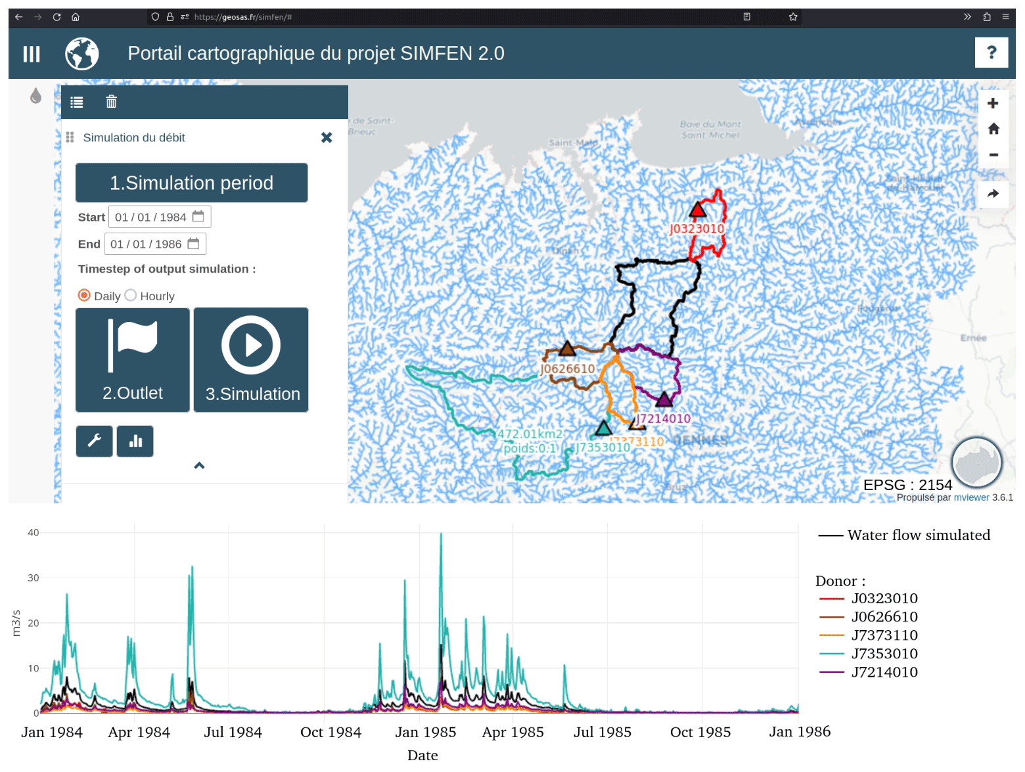
Task: Click the help question mark button
Action: 991,53
